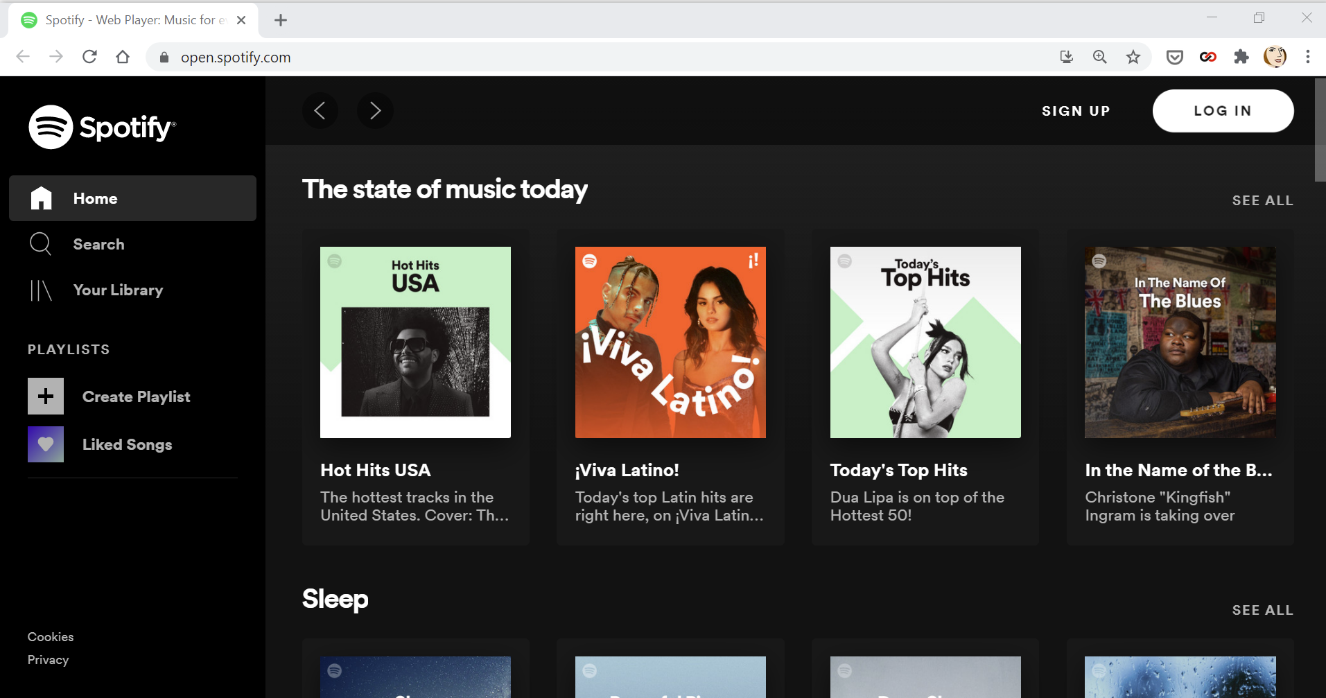Reload the page

(x=89, y=57)
